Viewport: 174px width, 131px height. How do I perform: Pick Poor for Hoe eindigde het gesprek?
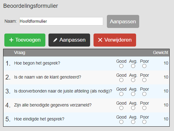coord(144,122)
